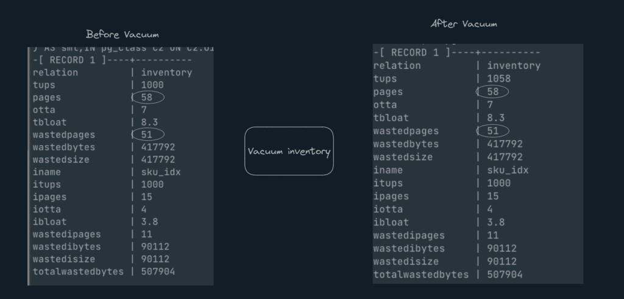Click ibloat value 3.8 in After panel
The image size is (624, 299).
coord(496,222)
